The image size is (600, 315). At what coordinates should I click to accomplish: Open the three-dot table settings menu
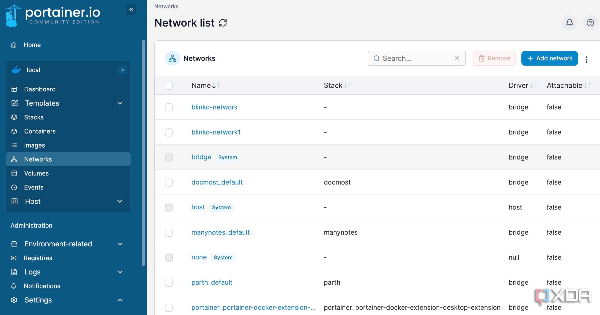586,60
